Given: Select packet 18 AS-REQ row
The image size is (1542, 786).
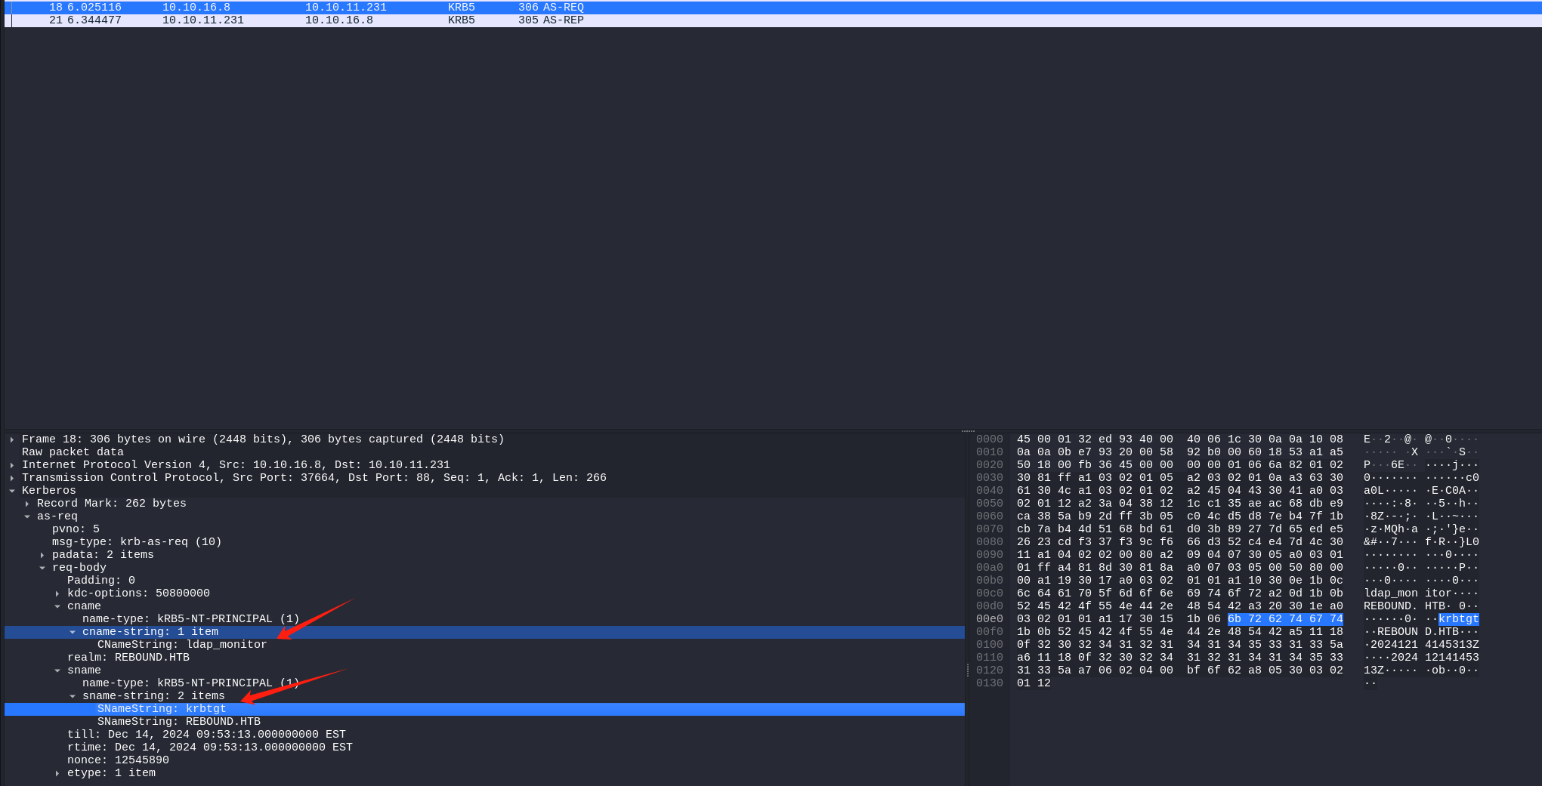Looking at the screenshot, I should [x=773, y=7].
